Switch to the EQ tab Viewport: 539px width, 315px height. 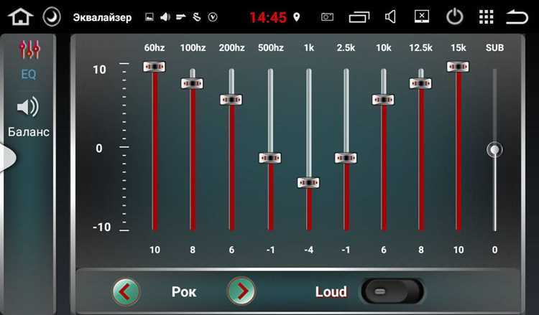[x=29, y=60]
